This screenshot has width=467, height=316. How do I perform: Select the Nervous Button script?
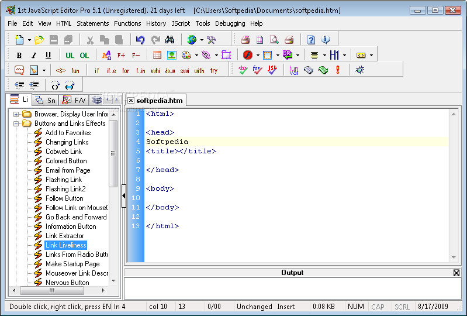(x=67, y=283)
